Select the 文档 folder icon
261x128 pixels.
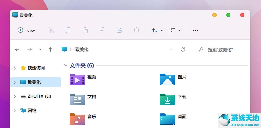click(77, 99)
